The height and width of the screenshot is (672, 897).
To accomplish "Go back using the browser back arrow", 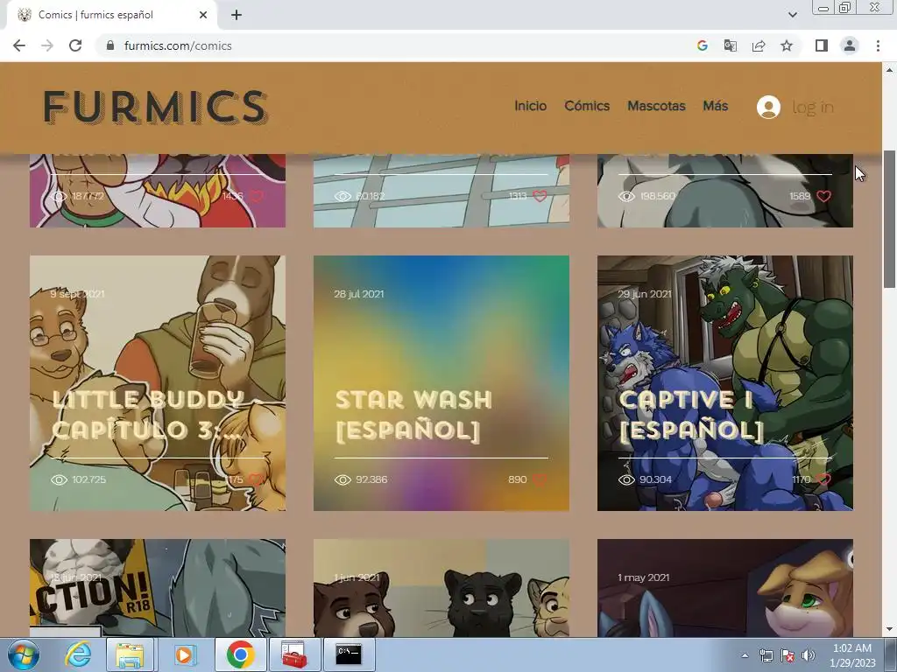I will coord(19,45).
